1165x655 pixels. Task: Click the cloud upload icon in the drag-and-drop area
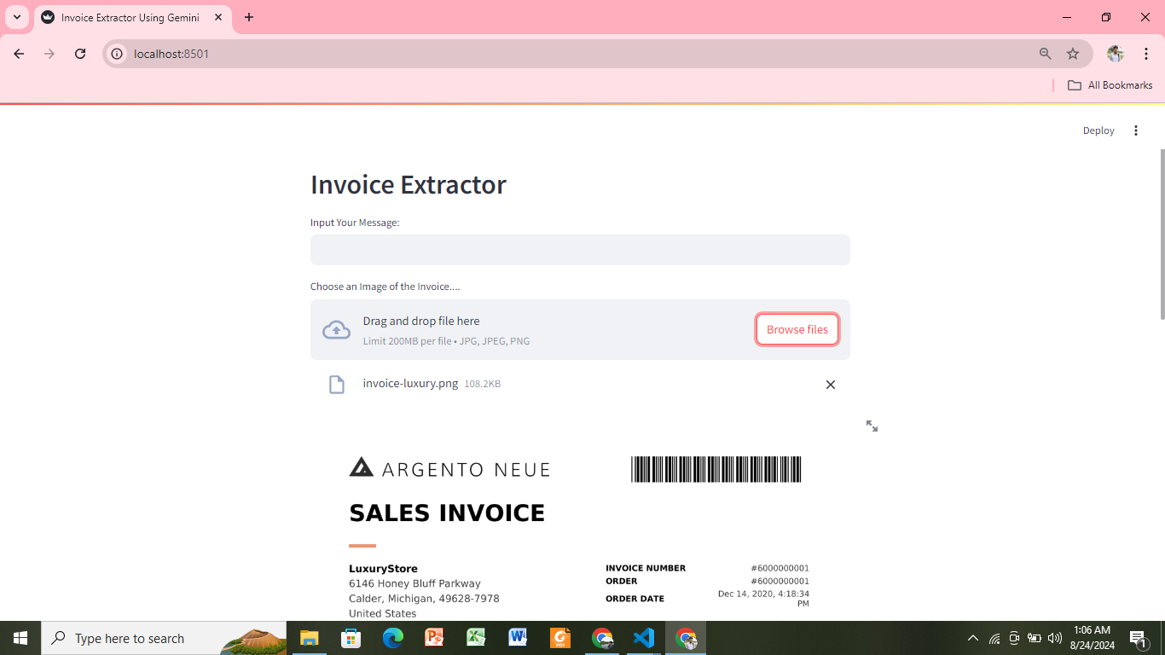336,330
